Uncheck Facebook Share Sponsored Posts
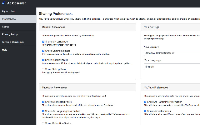The image size is (200, 125). click(43, 102)
